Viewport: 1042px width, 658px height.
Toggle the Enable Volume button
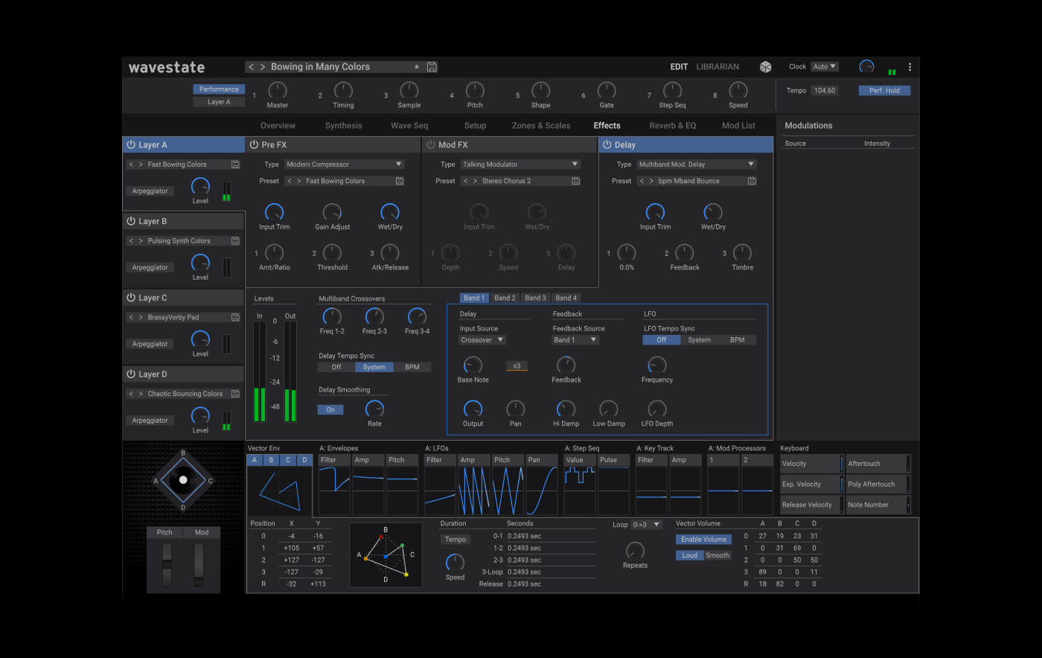pos(703,540)
